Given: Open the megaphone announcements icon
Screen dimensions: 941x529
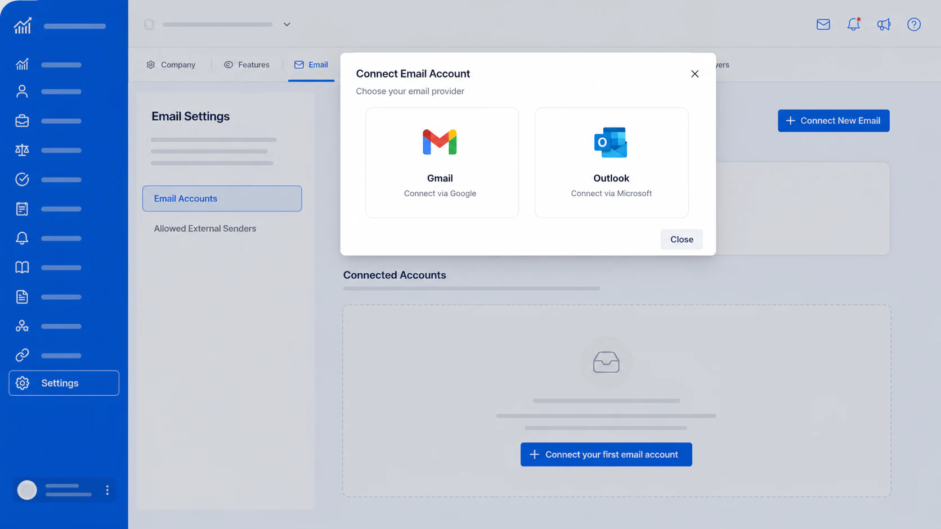Looking at the screenshot, I should click(x=884, y=24).
